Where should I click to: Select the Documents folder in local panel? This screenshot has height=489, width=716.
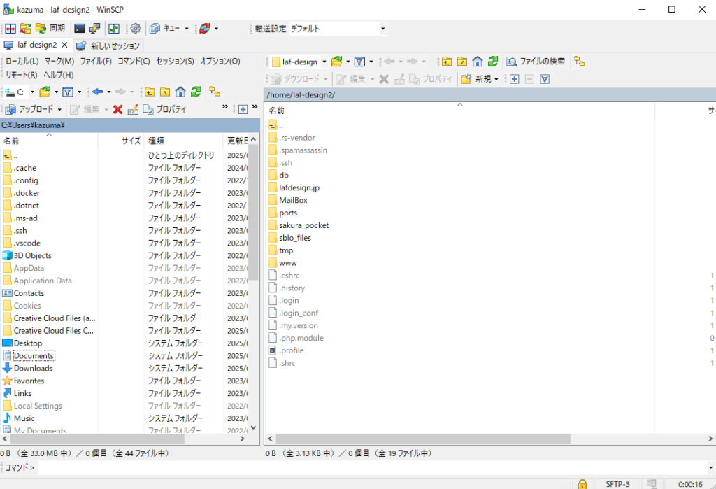[34, 355]
